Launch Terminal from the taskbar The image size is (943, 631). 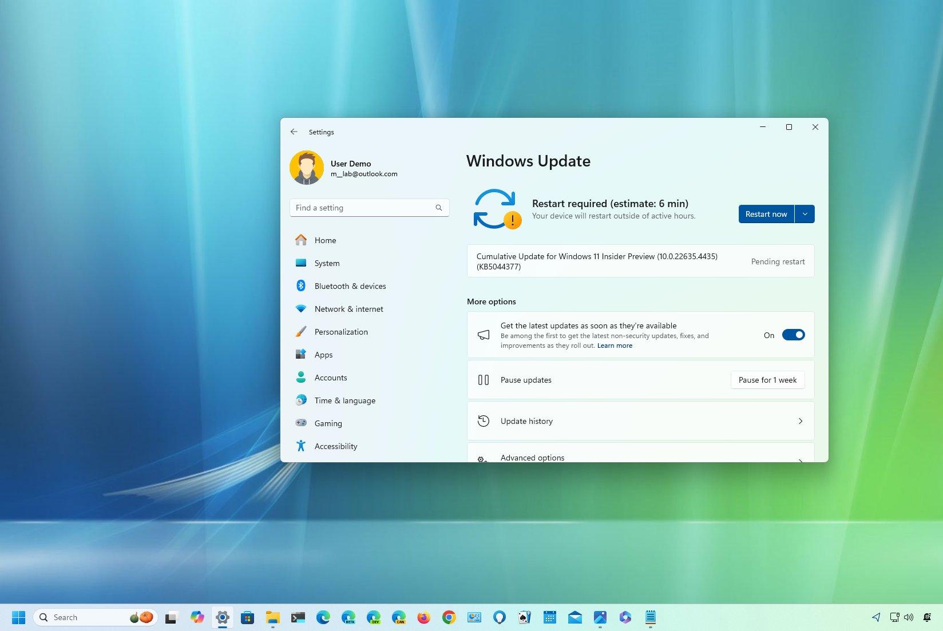coord(298,617)
